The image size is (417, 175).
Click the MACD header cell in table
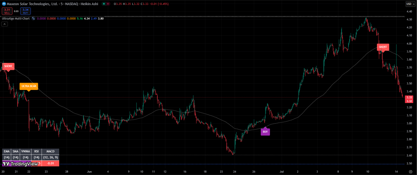pos(50,151)
